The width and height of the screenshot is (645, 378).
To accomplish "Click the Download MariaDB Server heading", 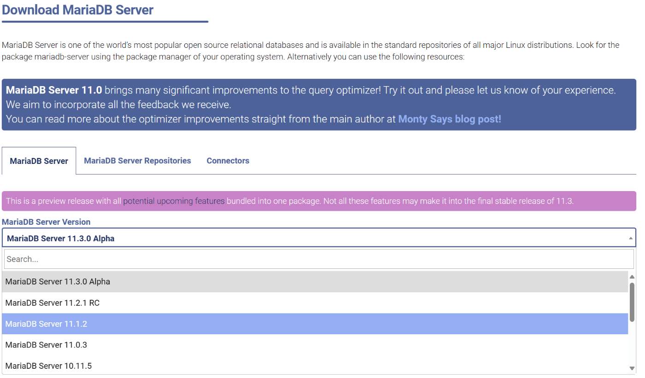I will pos(78,10).
